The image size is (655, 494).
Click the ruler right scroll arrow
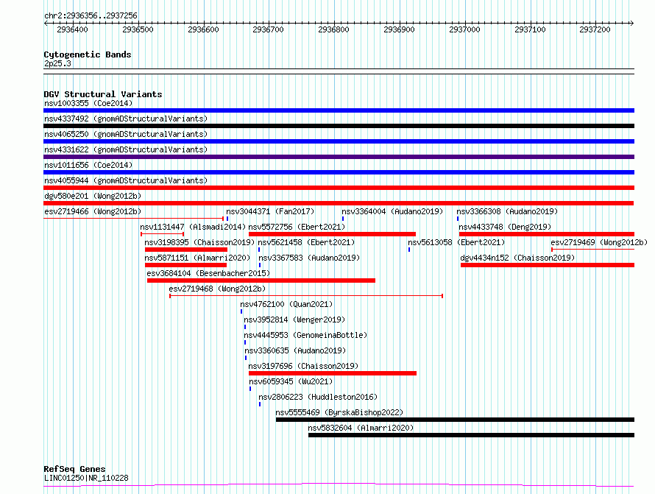point(632,23)
